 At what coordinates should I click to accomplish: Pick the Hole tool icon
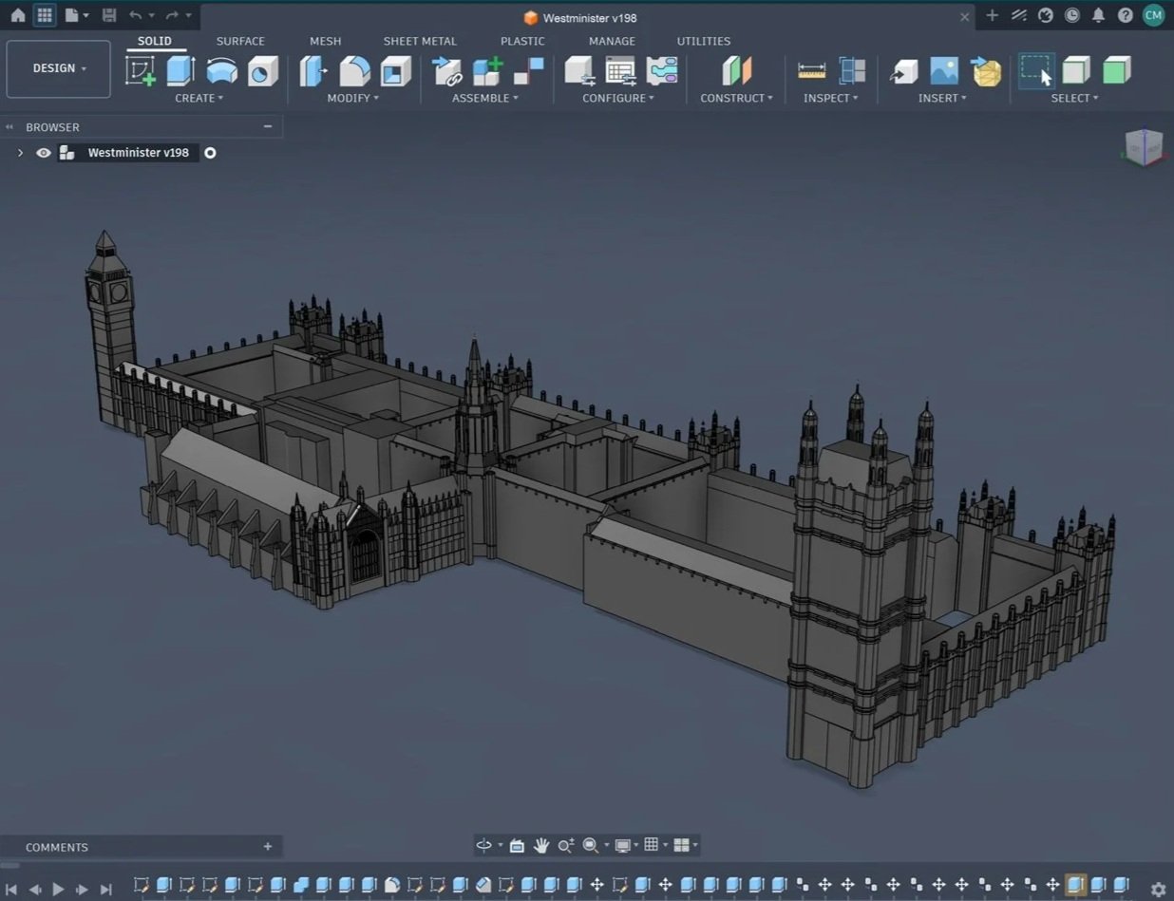pos(263,71)
